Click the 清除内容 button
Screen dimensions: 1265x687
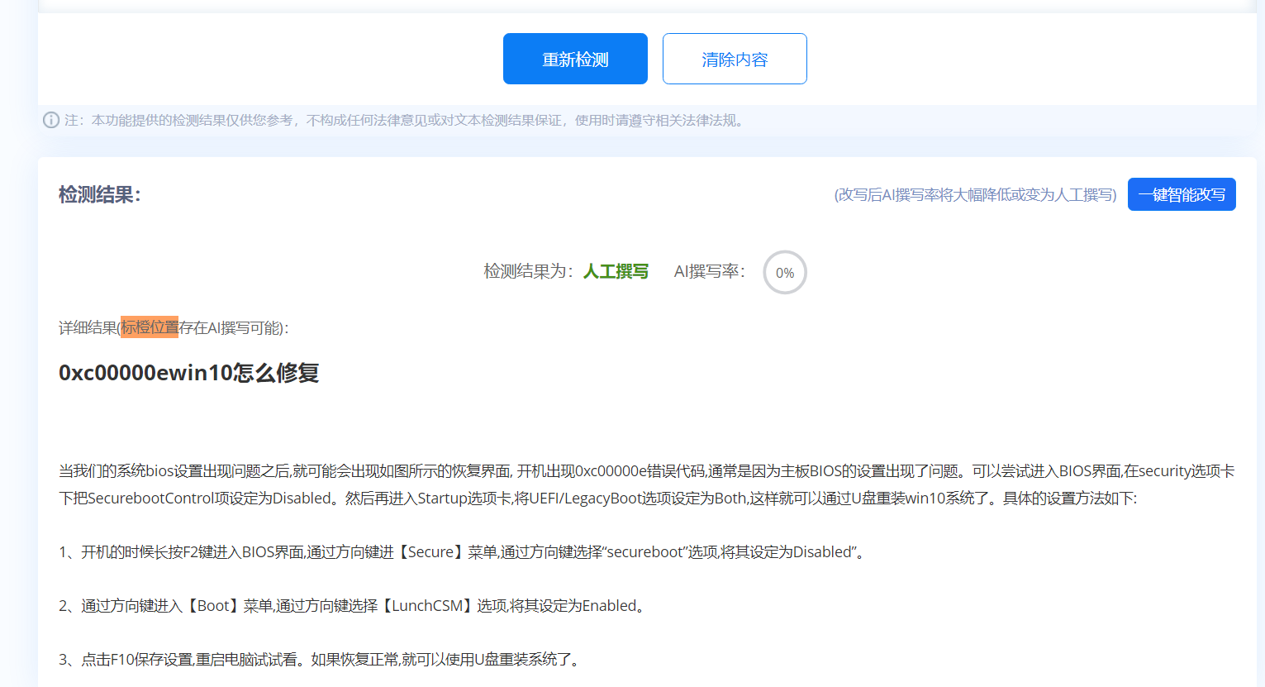click(735, 59)
